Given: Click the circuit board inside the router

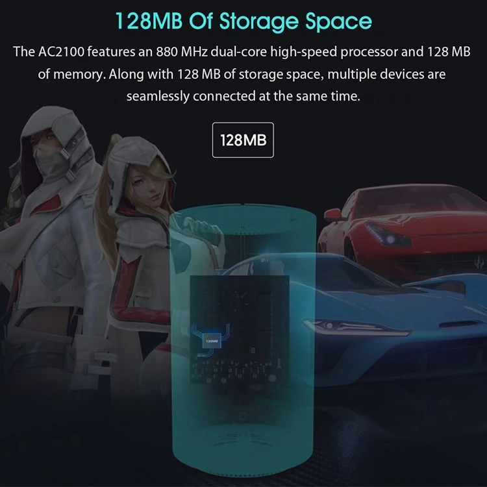Looking at the screenshot, I should (240, 329).
